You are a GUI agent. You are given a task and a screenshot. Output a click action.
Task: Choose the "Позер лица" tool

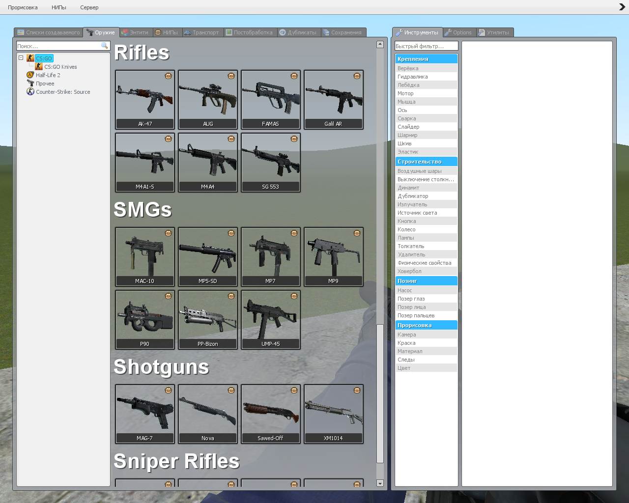click(427, 307)
